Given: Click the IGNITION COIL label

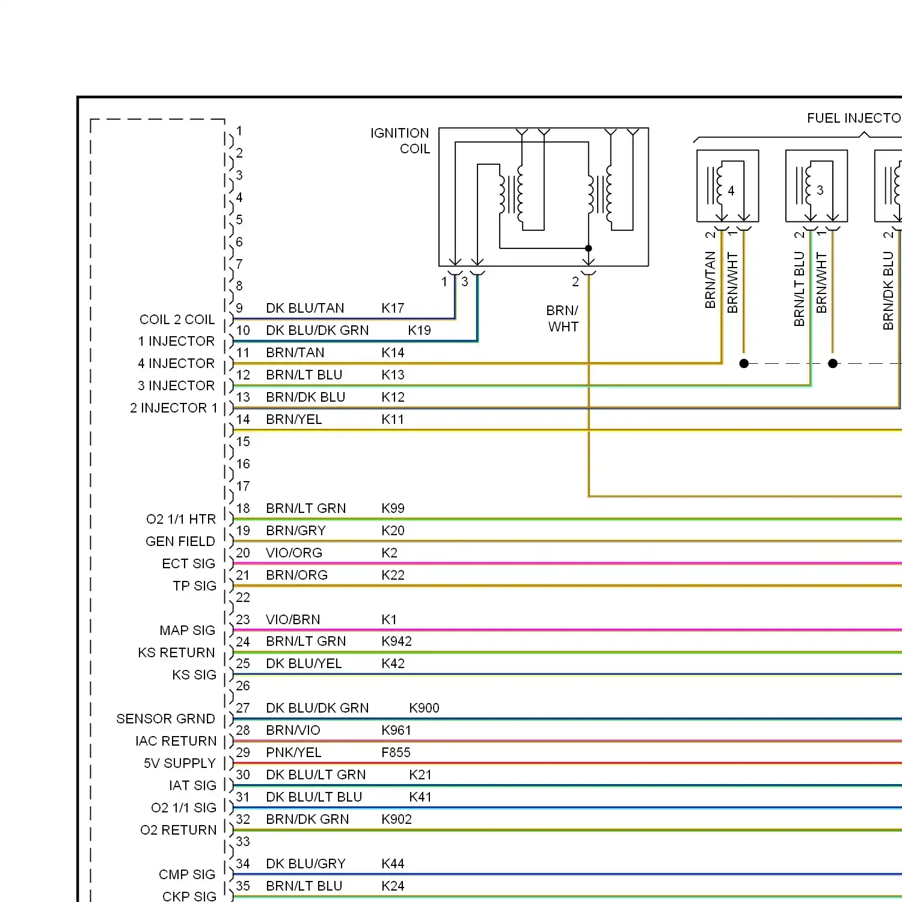Looking at the screenshot, I should (400, 141).
